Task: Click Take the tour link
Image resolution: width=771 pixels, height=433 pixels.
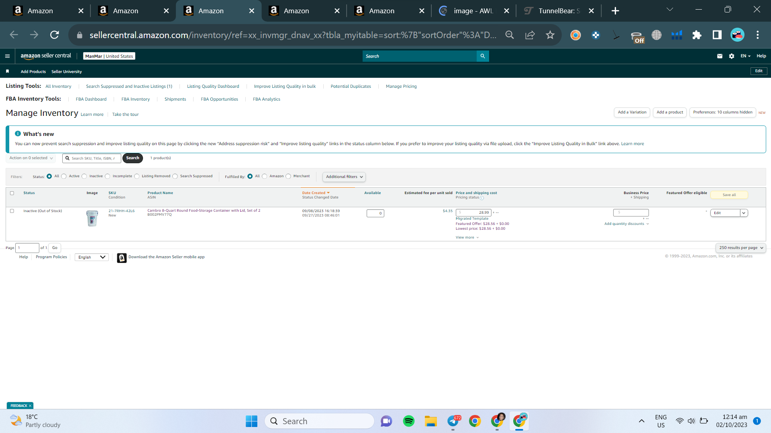Action: [125, 115]
